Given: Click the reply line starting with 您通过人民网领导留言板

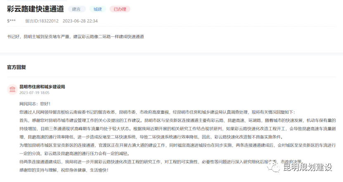Looking at the screenshot, I should coord(157,112).
